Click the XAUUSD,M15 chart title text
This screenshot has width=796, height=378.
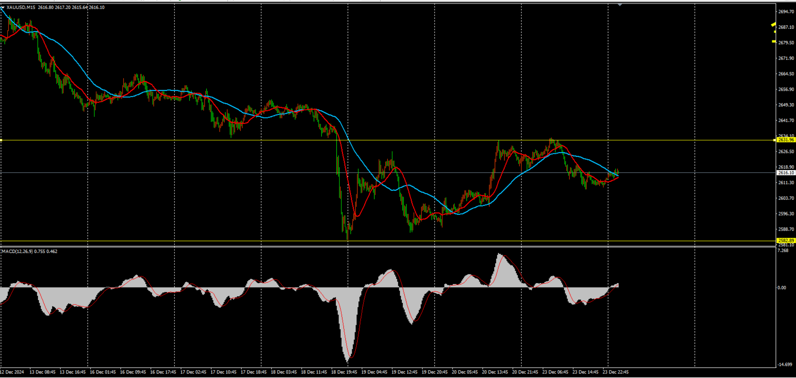(21, 7)
